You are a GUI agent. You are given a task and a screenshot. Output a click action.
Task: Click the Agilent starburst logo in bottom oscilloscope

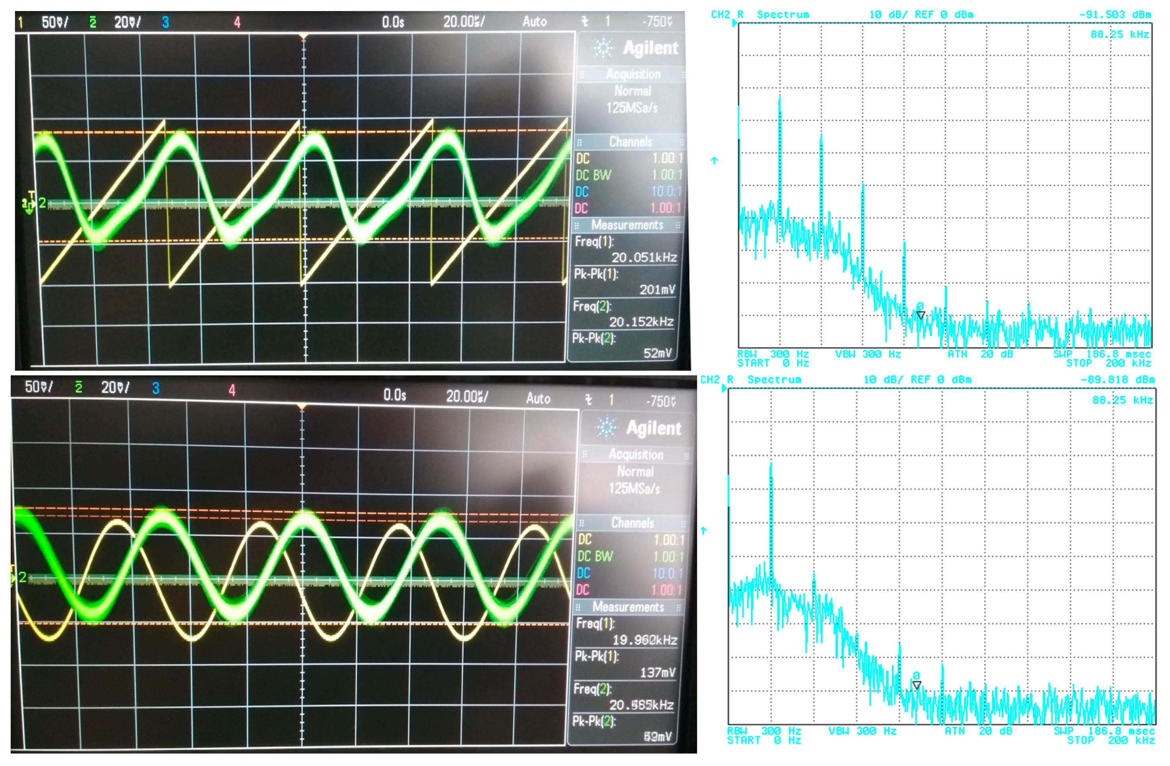pyautogui.click(x=607, y=427)
